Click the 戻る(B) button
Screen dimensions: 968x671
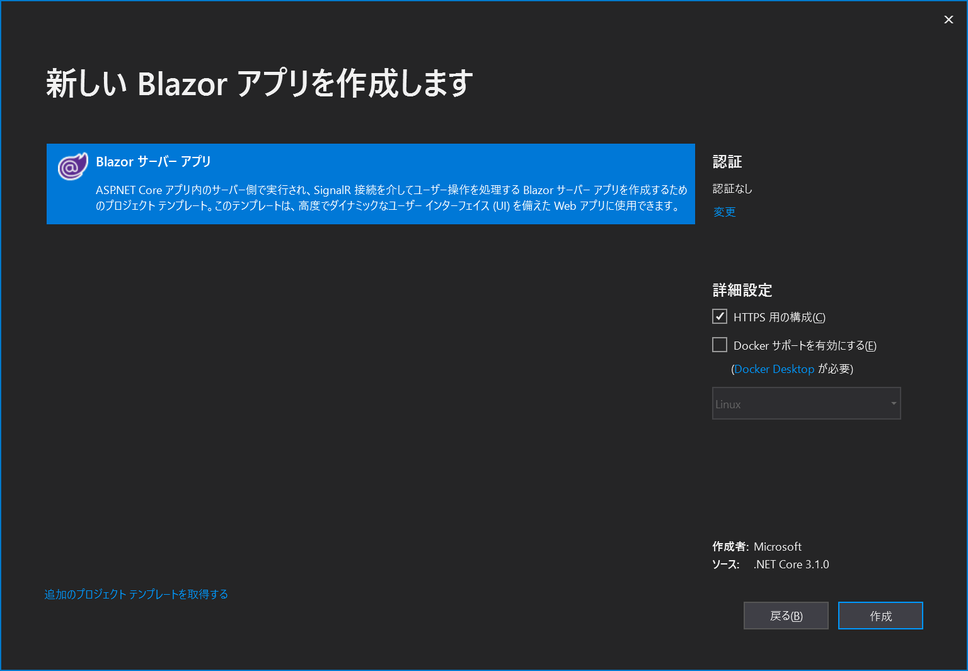point(786,616)
